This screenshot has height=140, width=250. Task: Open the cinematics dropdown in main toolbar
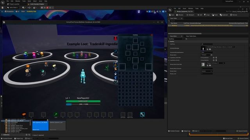point(35,7)
